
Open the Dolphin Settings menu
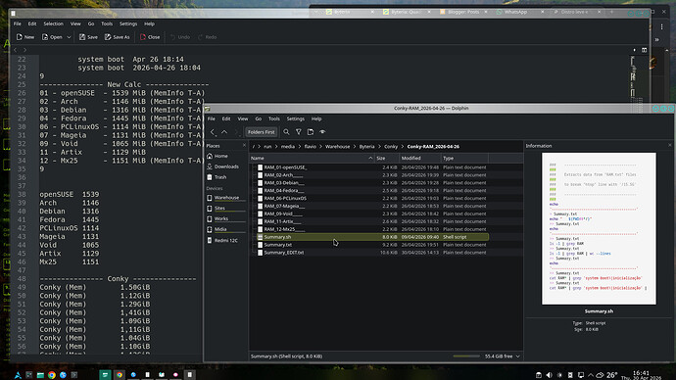point(295,119)
